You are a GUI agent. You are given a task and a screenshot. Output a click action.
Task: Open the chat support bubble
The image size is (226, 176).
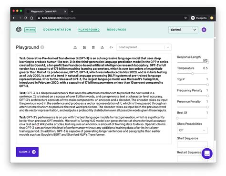click(x=207, y=154)
